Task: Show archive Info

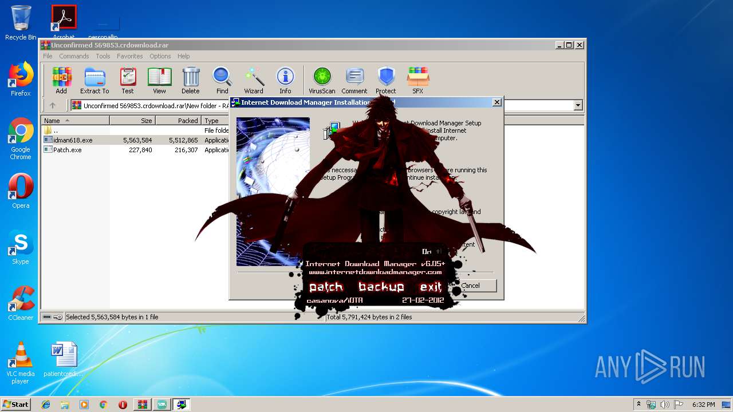Action: pos(285,81)
